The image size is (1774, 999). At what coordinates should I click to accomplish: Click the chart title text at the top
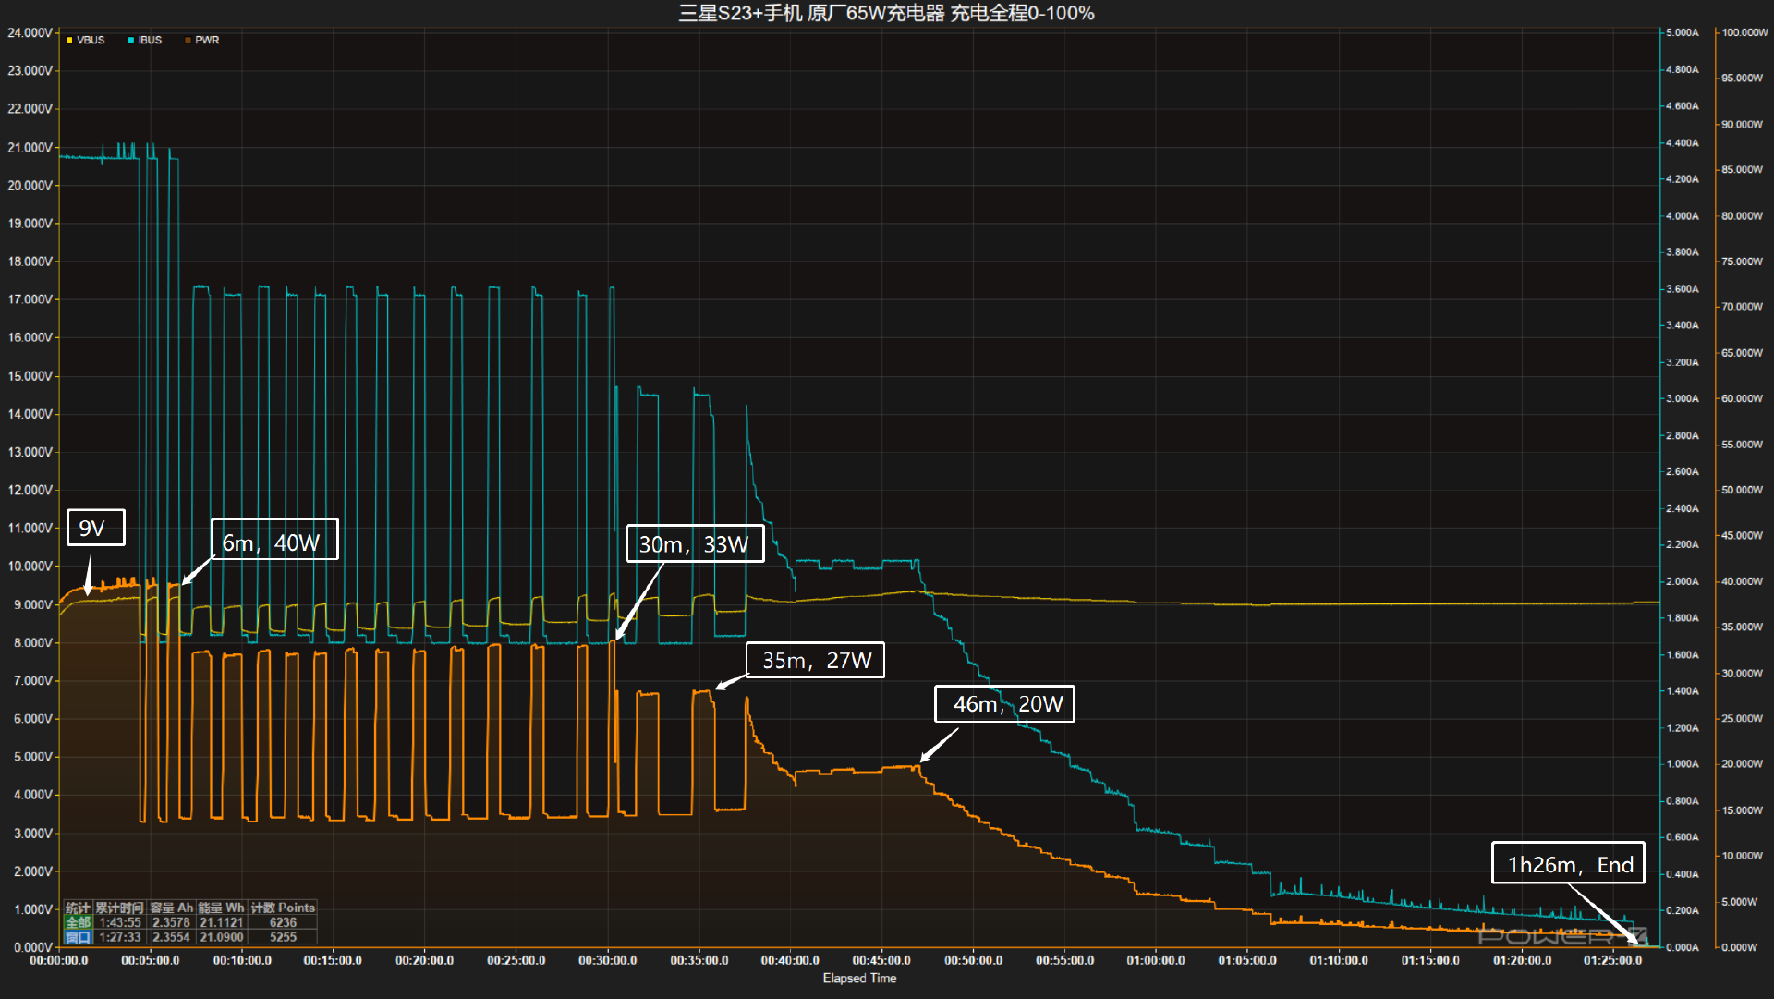886,13
